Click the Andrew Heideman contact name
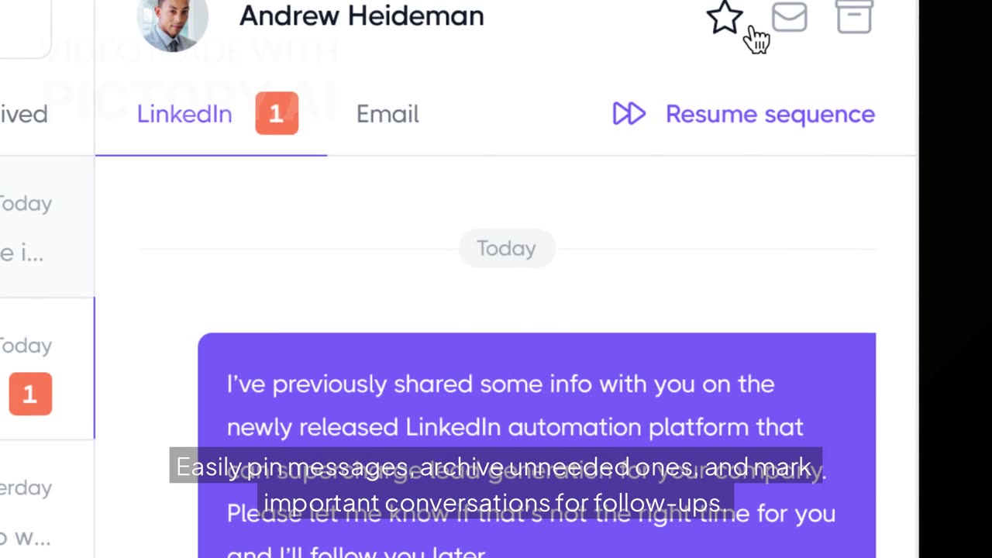This screenshot has width=992, height=558. tap(361, 15)
